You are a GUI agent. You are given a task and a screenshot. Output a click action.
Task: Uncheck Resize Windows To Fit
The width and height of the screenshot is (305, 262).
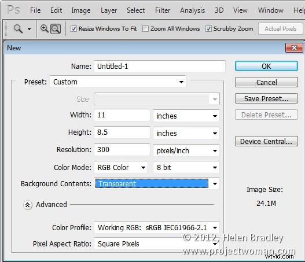click(74, 29)
